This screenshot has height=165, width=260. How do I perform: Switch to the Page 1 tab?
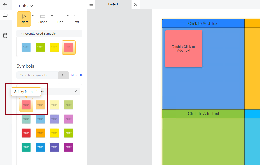coord(113,4)
